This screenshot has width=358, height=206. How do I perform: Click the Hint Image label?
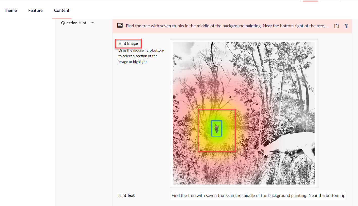(128, 43)
